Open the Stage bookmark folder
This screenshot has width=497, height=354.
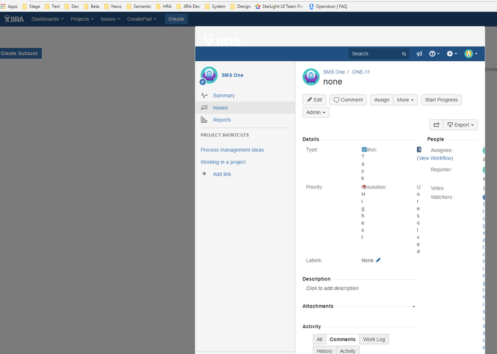(31, 6)
